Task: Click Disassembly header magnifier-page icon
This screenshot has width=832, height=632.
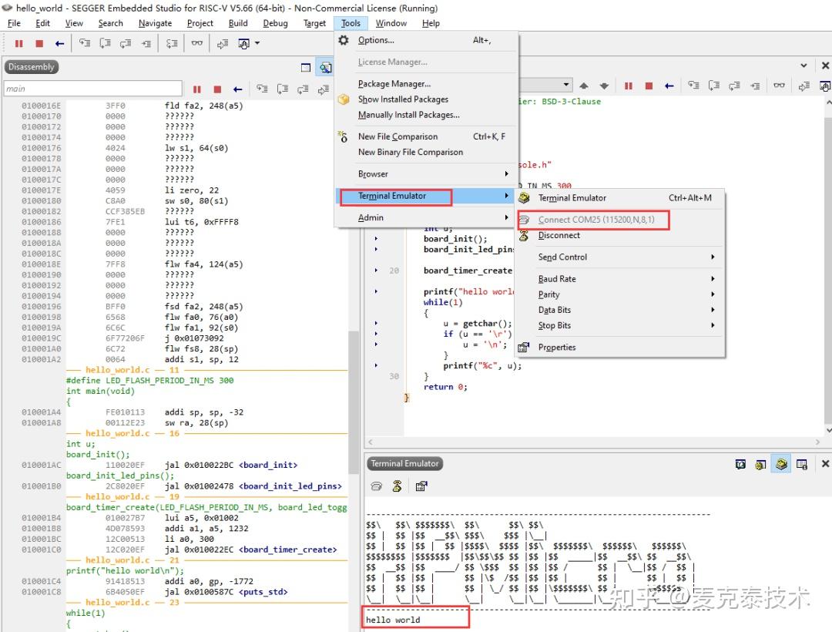Action: coord(325,67)
